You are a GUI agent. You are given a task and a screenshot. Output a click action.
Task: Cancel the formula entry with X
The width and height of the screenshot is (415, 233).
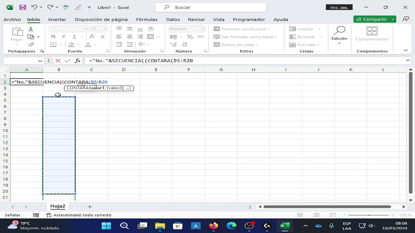click(x=58, y=61)
